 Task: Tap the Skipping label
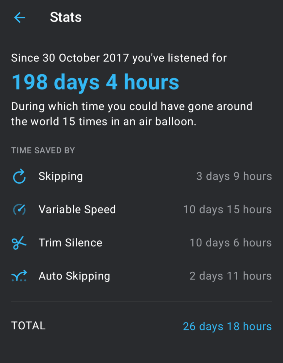point(61,176)
